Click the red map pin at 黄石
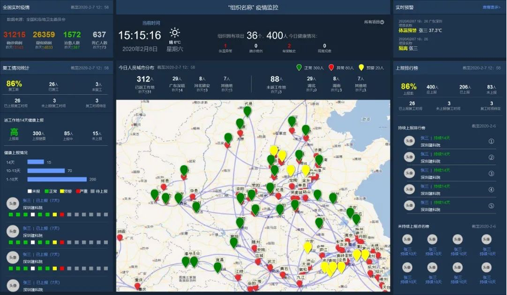Viewport: 507px width, 295px height. click(283, 275)
